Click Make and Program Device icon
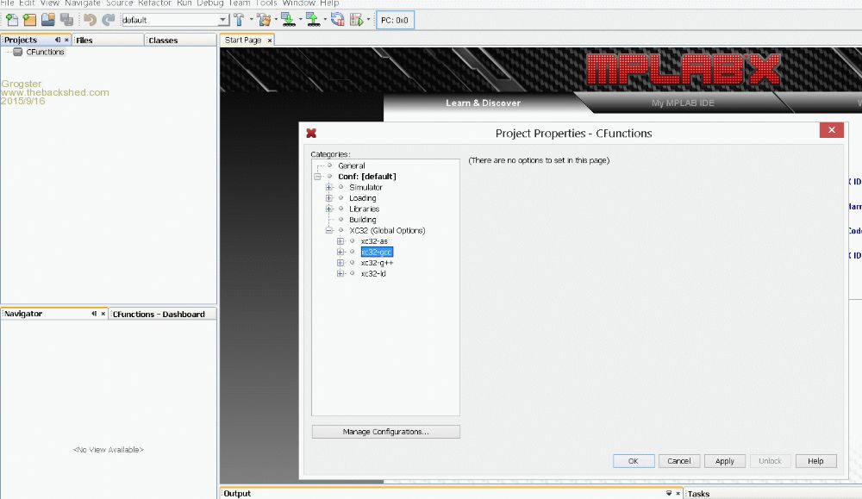The image size is (862, 499). 287,19
